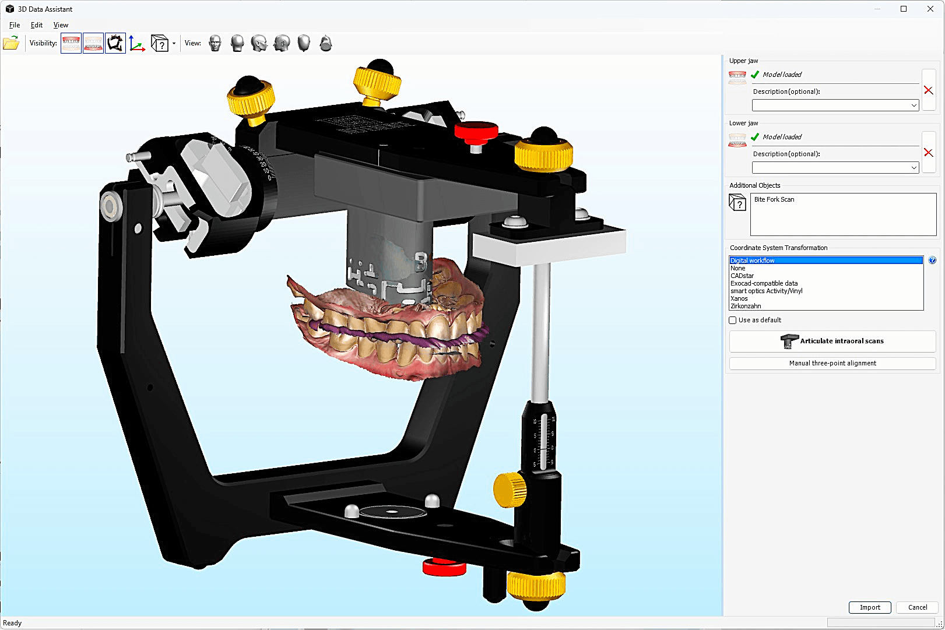The image size is (945, 630).
Task: Remove the upper jaw model
Action: click(x=929, y=90)
